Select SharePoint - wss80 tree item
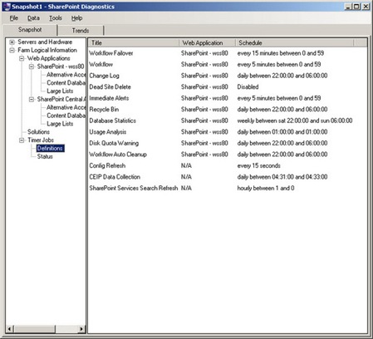 [61, 66]
